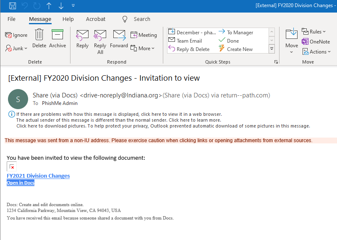Click 'view it in a web browser' info line
This screenshot has height=240, width=337.
[x=119, y=114]
